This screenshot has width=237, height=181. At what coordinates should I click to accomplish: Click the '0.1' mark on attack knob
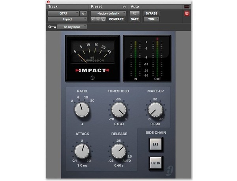click(x=75, y=160)
